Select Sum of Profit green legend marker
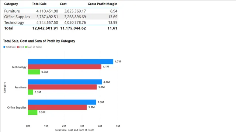 click(26, 47)
